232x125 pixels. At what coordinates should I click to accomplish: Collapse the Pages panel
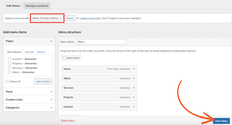pyautogui.click(x=51, y=41)
